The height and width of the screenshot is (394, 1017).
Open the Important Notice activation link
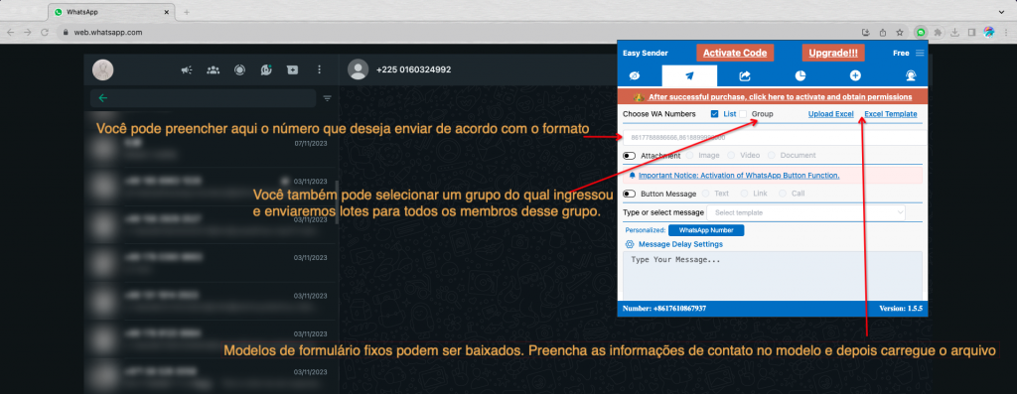click(739, 176)
